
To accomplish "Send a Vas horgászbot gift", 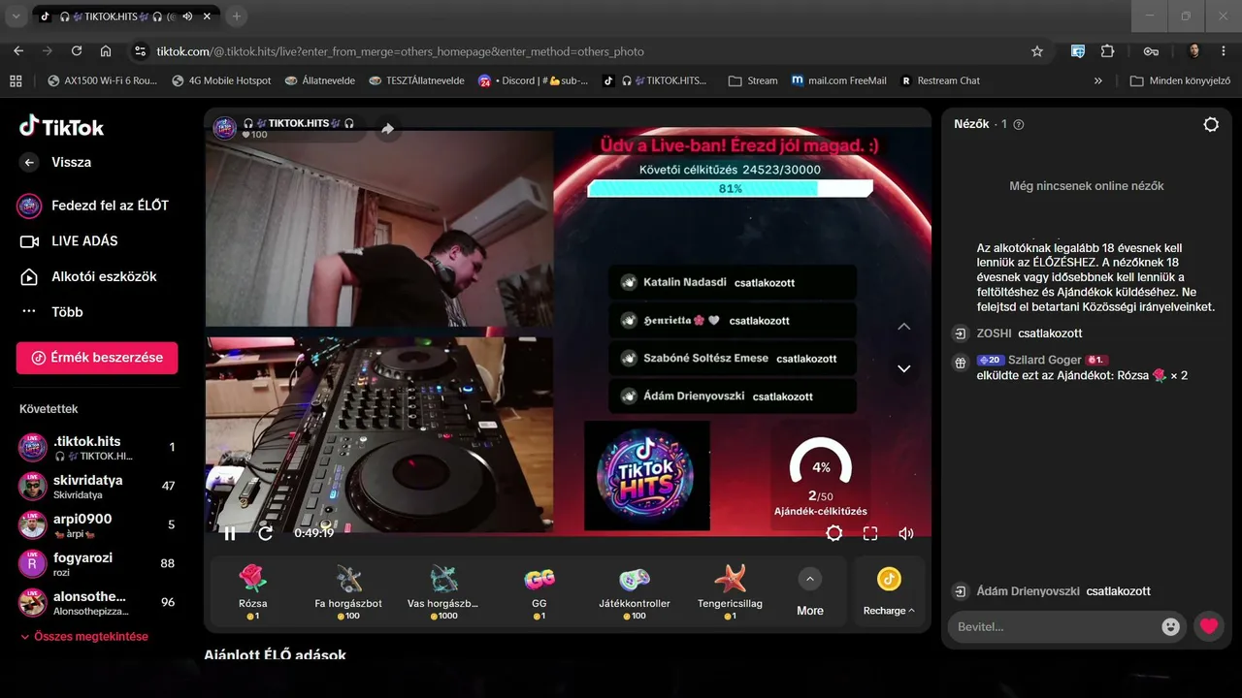I will [444, 591].
